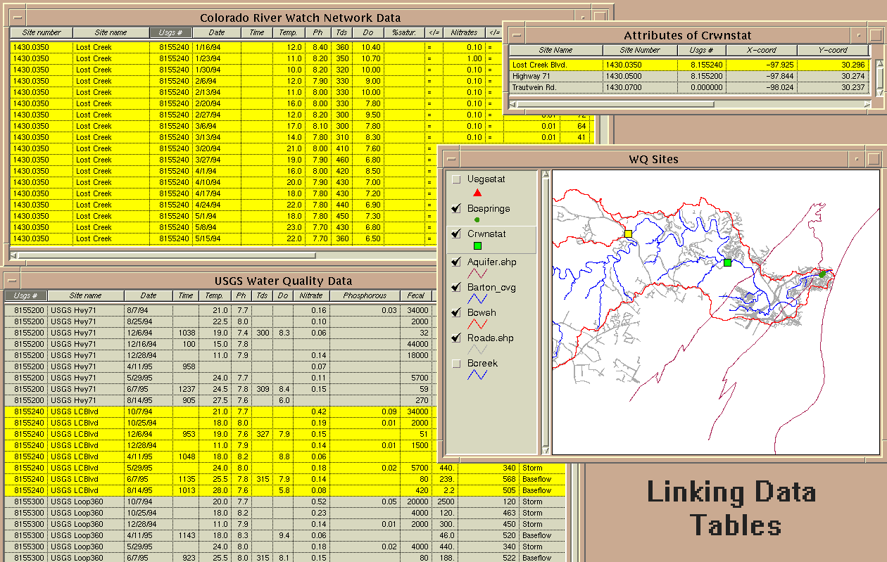Select the Phosphorous column header
The height and width of the screenshot is (562, 887).
pyautogui.click(x=365, y=296)
